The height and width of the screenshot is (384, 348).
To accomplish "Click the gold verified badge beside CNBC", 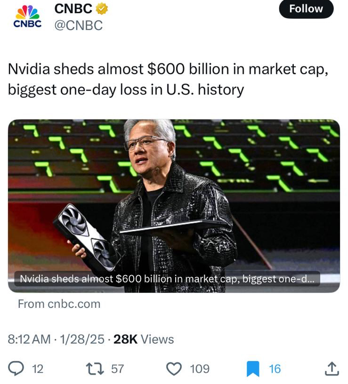I will tap(102, 8).
